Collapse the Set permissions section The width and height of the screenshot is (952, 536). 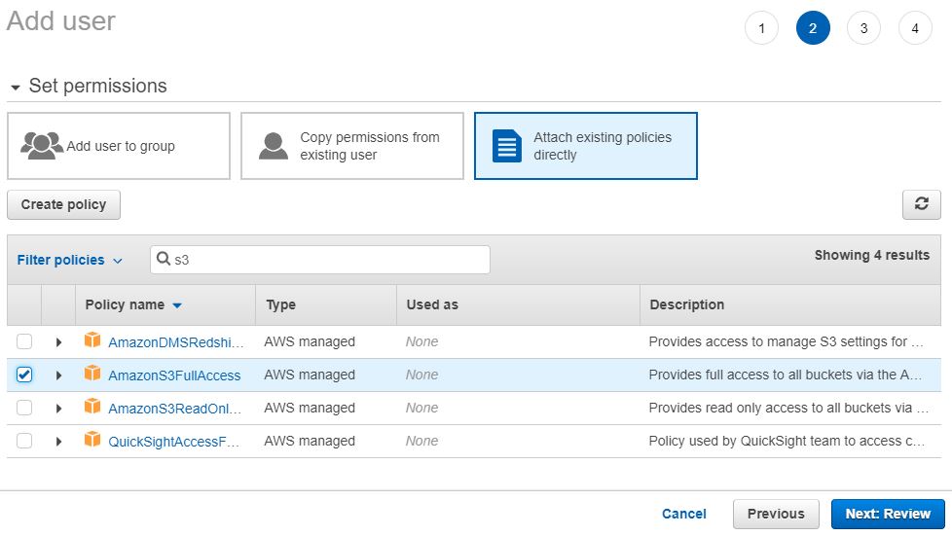pyautogui.click(x=16, y=88)
